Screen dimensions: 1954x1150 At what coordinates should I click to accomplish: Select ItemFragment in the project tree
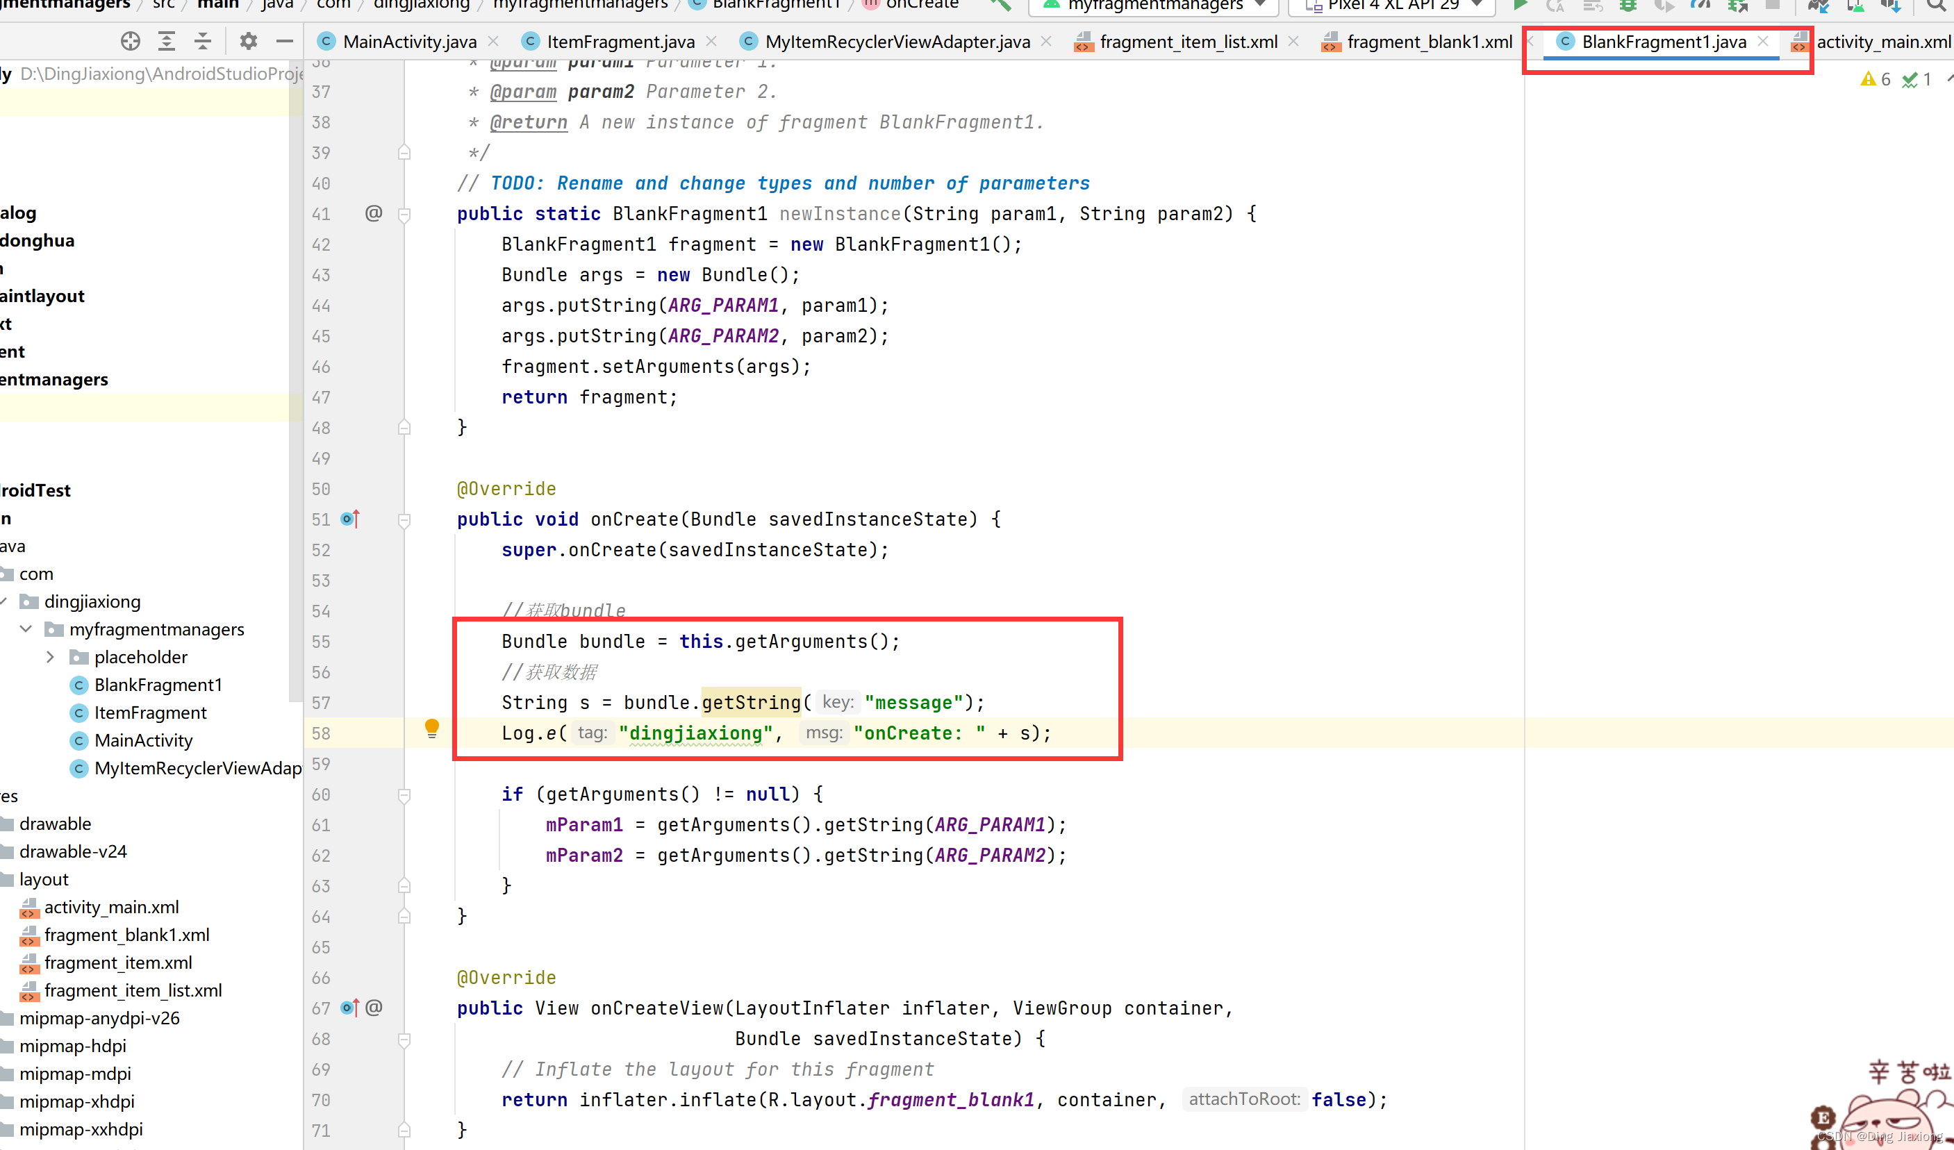click(x=151, y=713)
